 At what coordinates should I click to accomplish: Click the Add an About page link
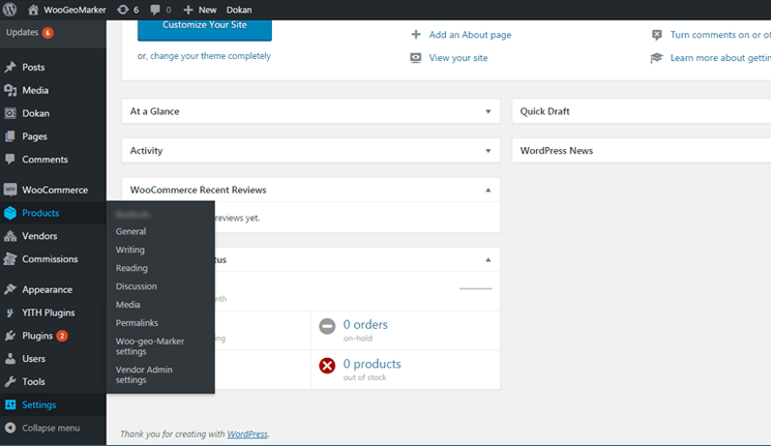tap(470, 35)
